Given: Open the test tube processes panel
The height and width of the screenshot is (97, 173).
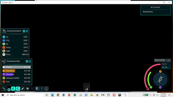Looking at the screenshot, I should [23, 89].
